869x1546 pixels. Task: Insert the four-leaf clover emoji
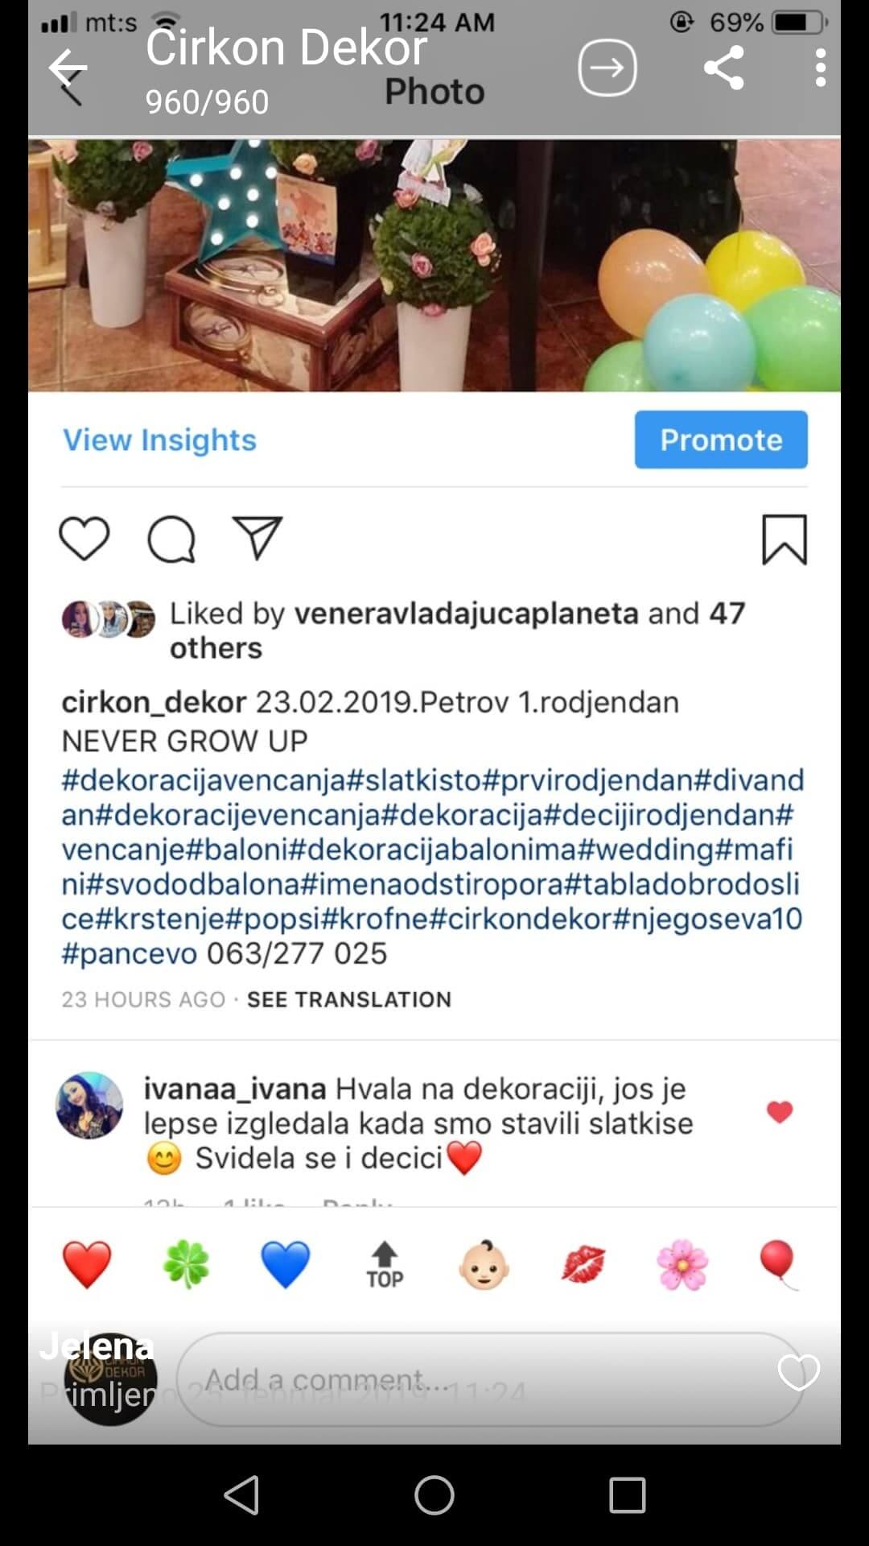pyautogui.click(x=186, y=1264)
